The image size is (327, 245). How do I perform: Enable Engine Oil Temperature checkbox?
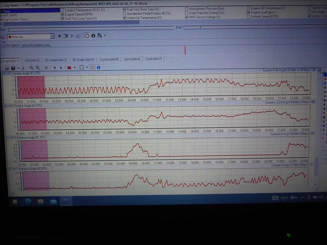248,8
